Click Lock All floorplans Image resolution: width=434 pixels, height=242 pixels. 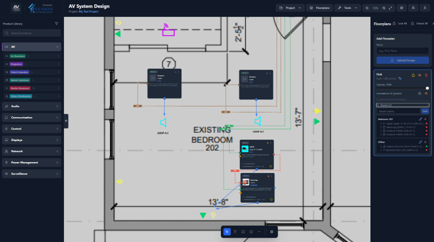coord(400,24)
